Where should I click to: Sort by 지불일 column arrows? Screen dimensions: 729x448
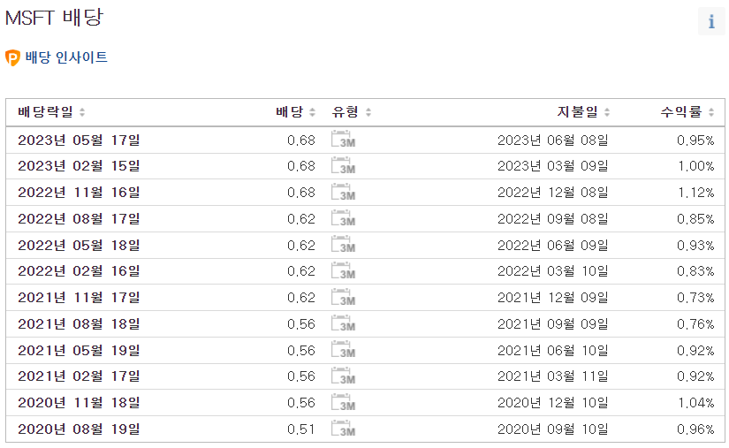(x=607, y=112)
